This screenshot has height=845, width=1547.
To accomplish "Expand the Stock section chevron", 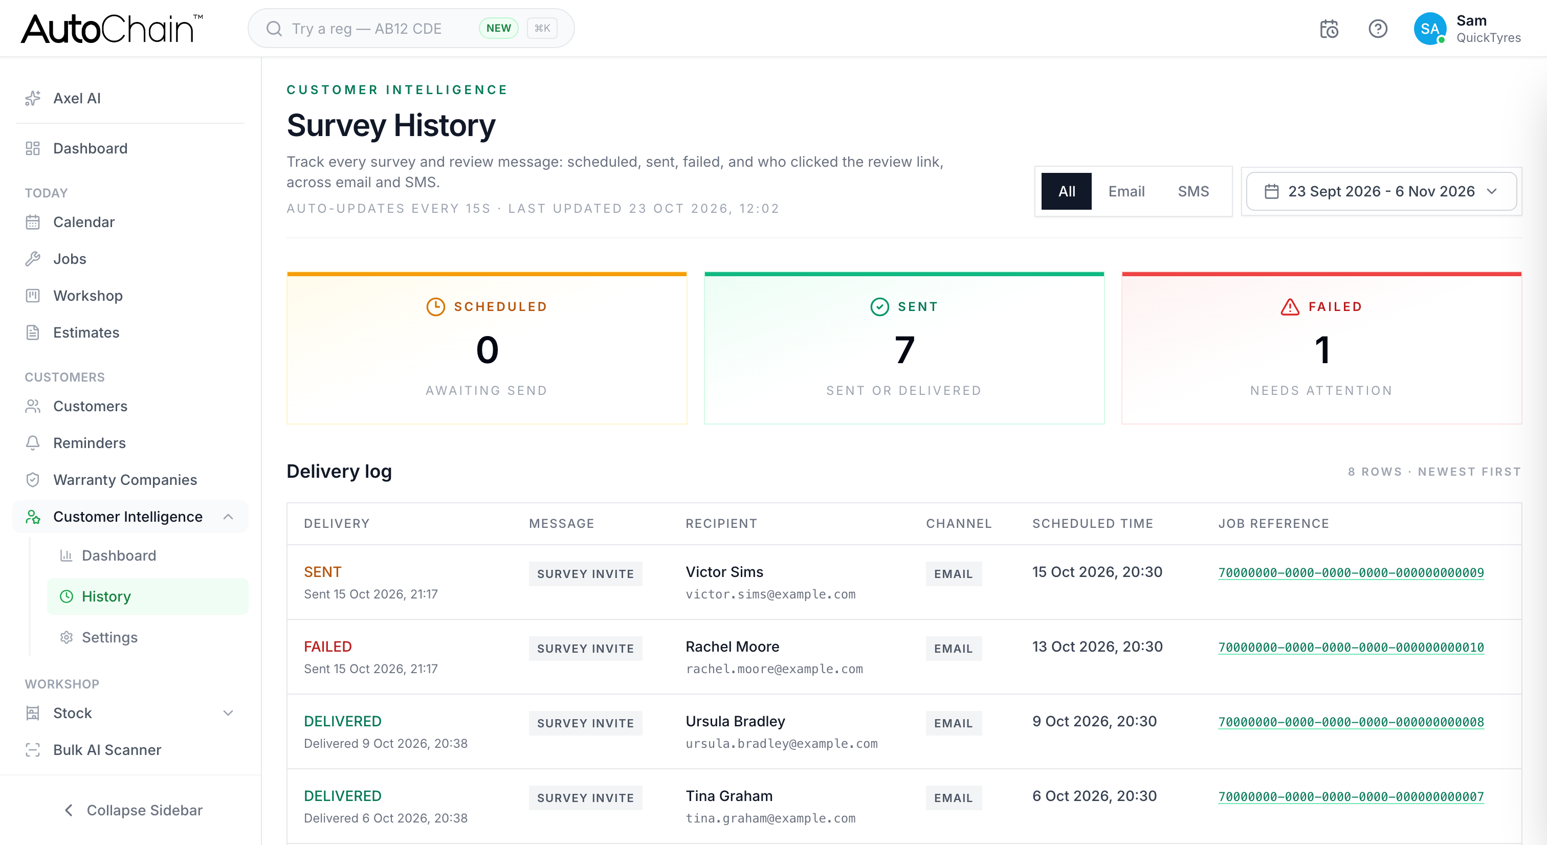I will (x=228, y=713).
